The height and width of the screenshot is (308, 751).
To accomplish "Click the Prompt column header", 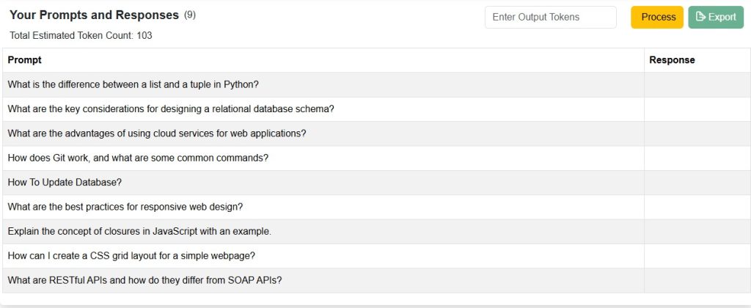I will click(x=24, y=60).
